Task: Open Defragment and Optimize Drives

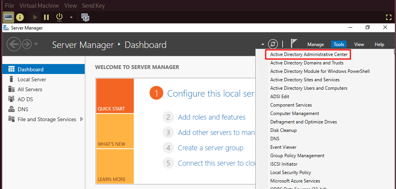Action: tap(304, 122)
